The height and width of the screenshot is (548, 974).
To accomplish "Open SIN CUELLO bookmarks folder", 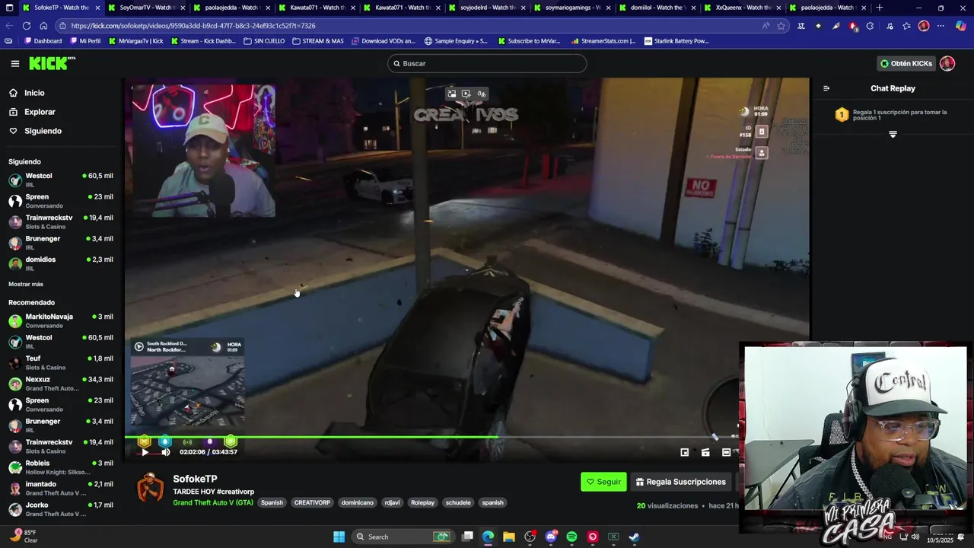I will (x=265, y=41).
